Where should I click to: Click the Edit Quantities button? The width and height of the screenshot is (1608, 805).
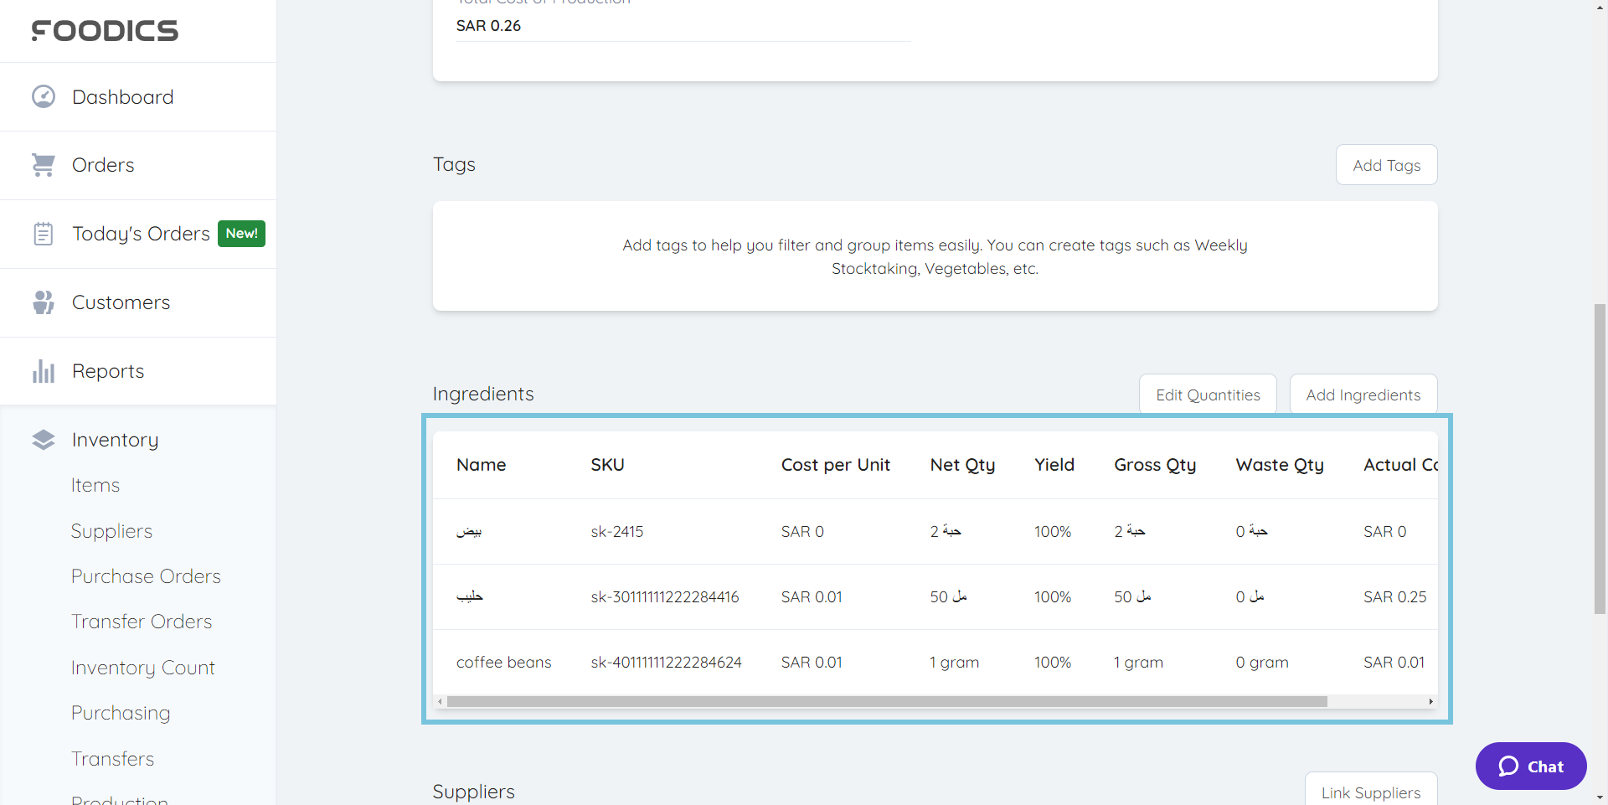[x=1208, y=395]
